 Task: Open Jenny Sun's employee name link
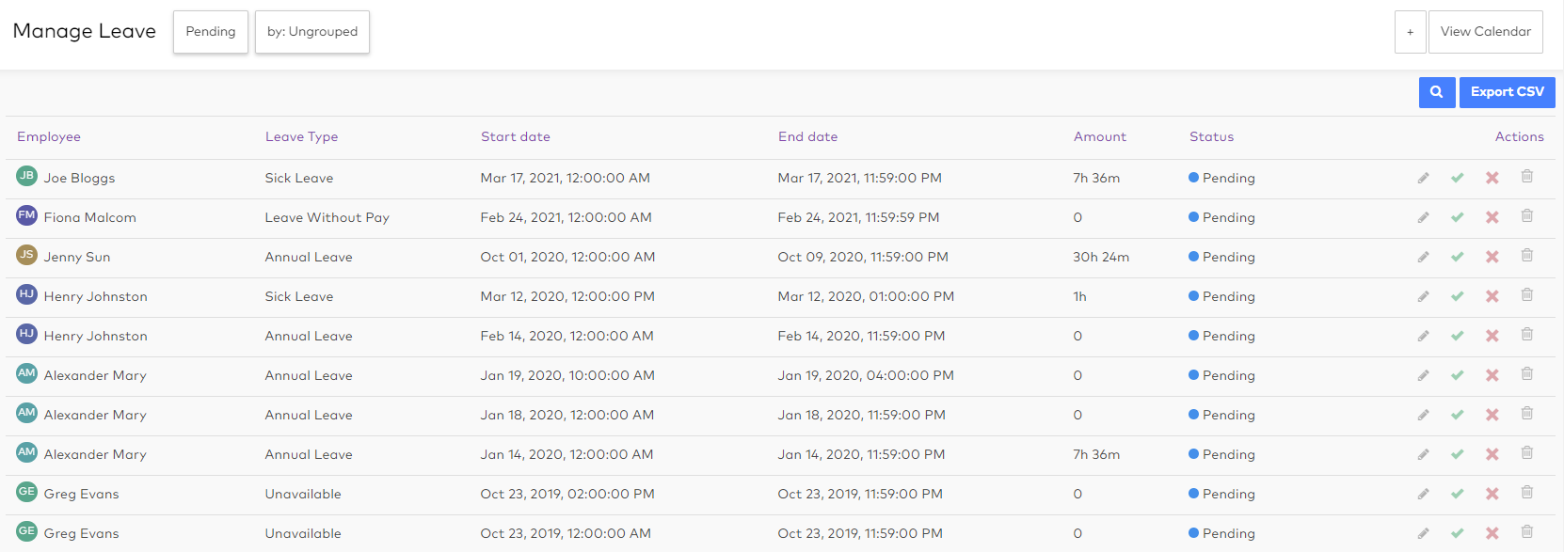[x=77, y=257]
